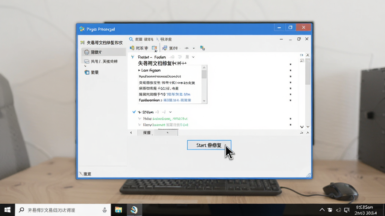Click the sidebar header flag icon

82,43
